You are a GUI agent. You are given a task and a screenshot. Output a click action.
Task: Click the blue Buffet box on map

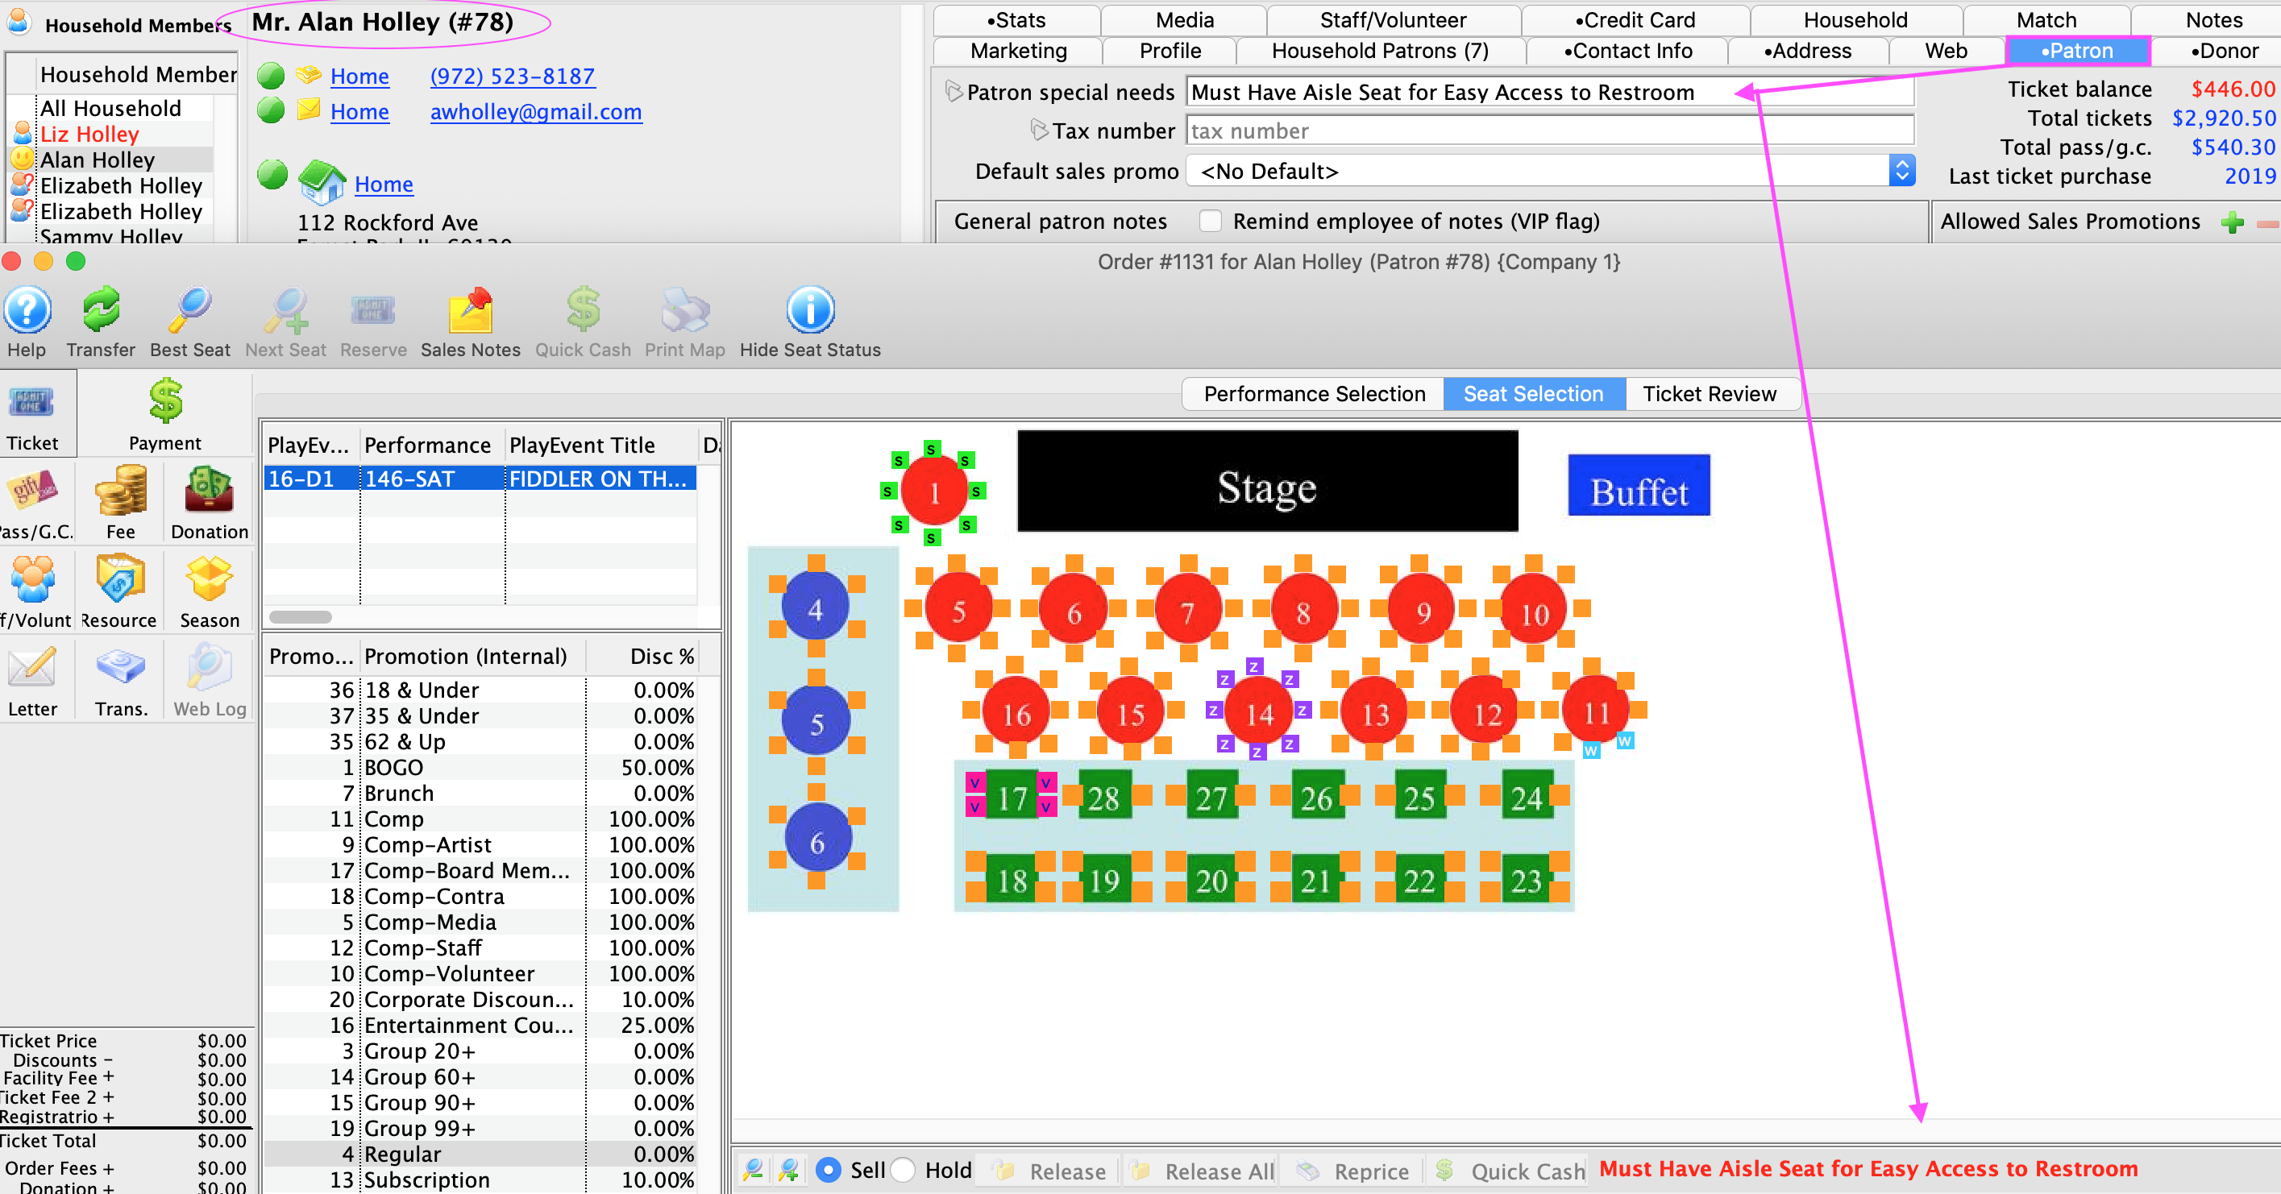1638,486
